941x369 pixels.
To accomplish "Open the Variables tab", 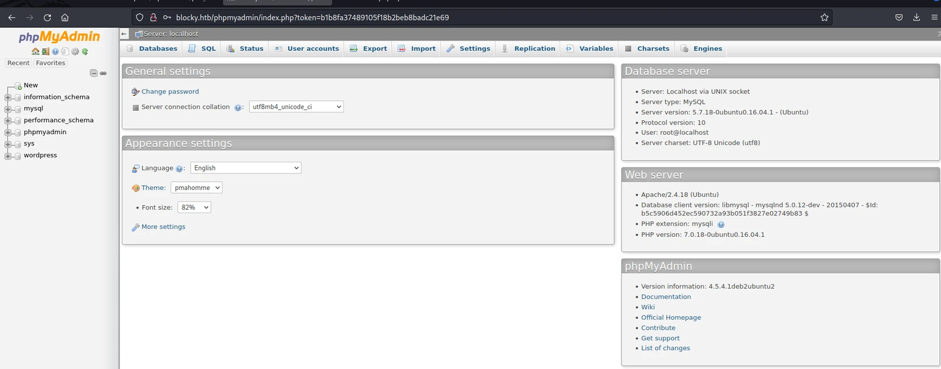I will (589, 49).
